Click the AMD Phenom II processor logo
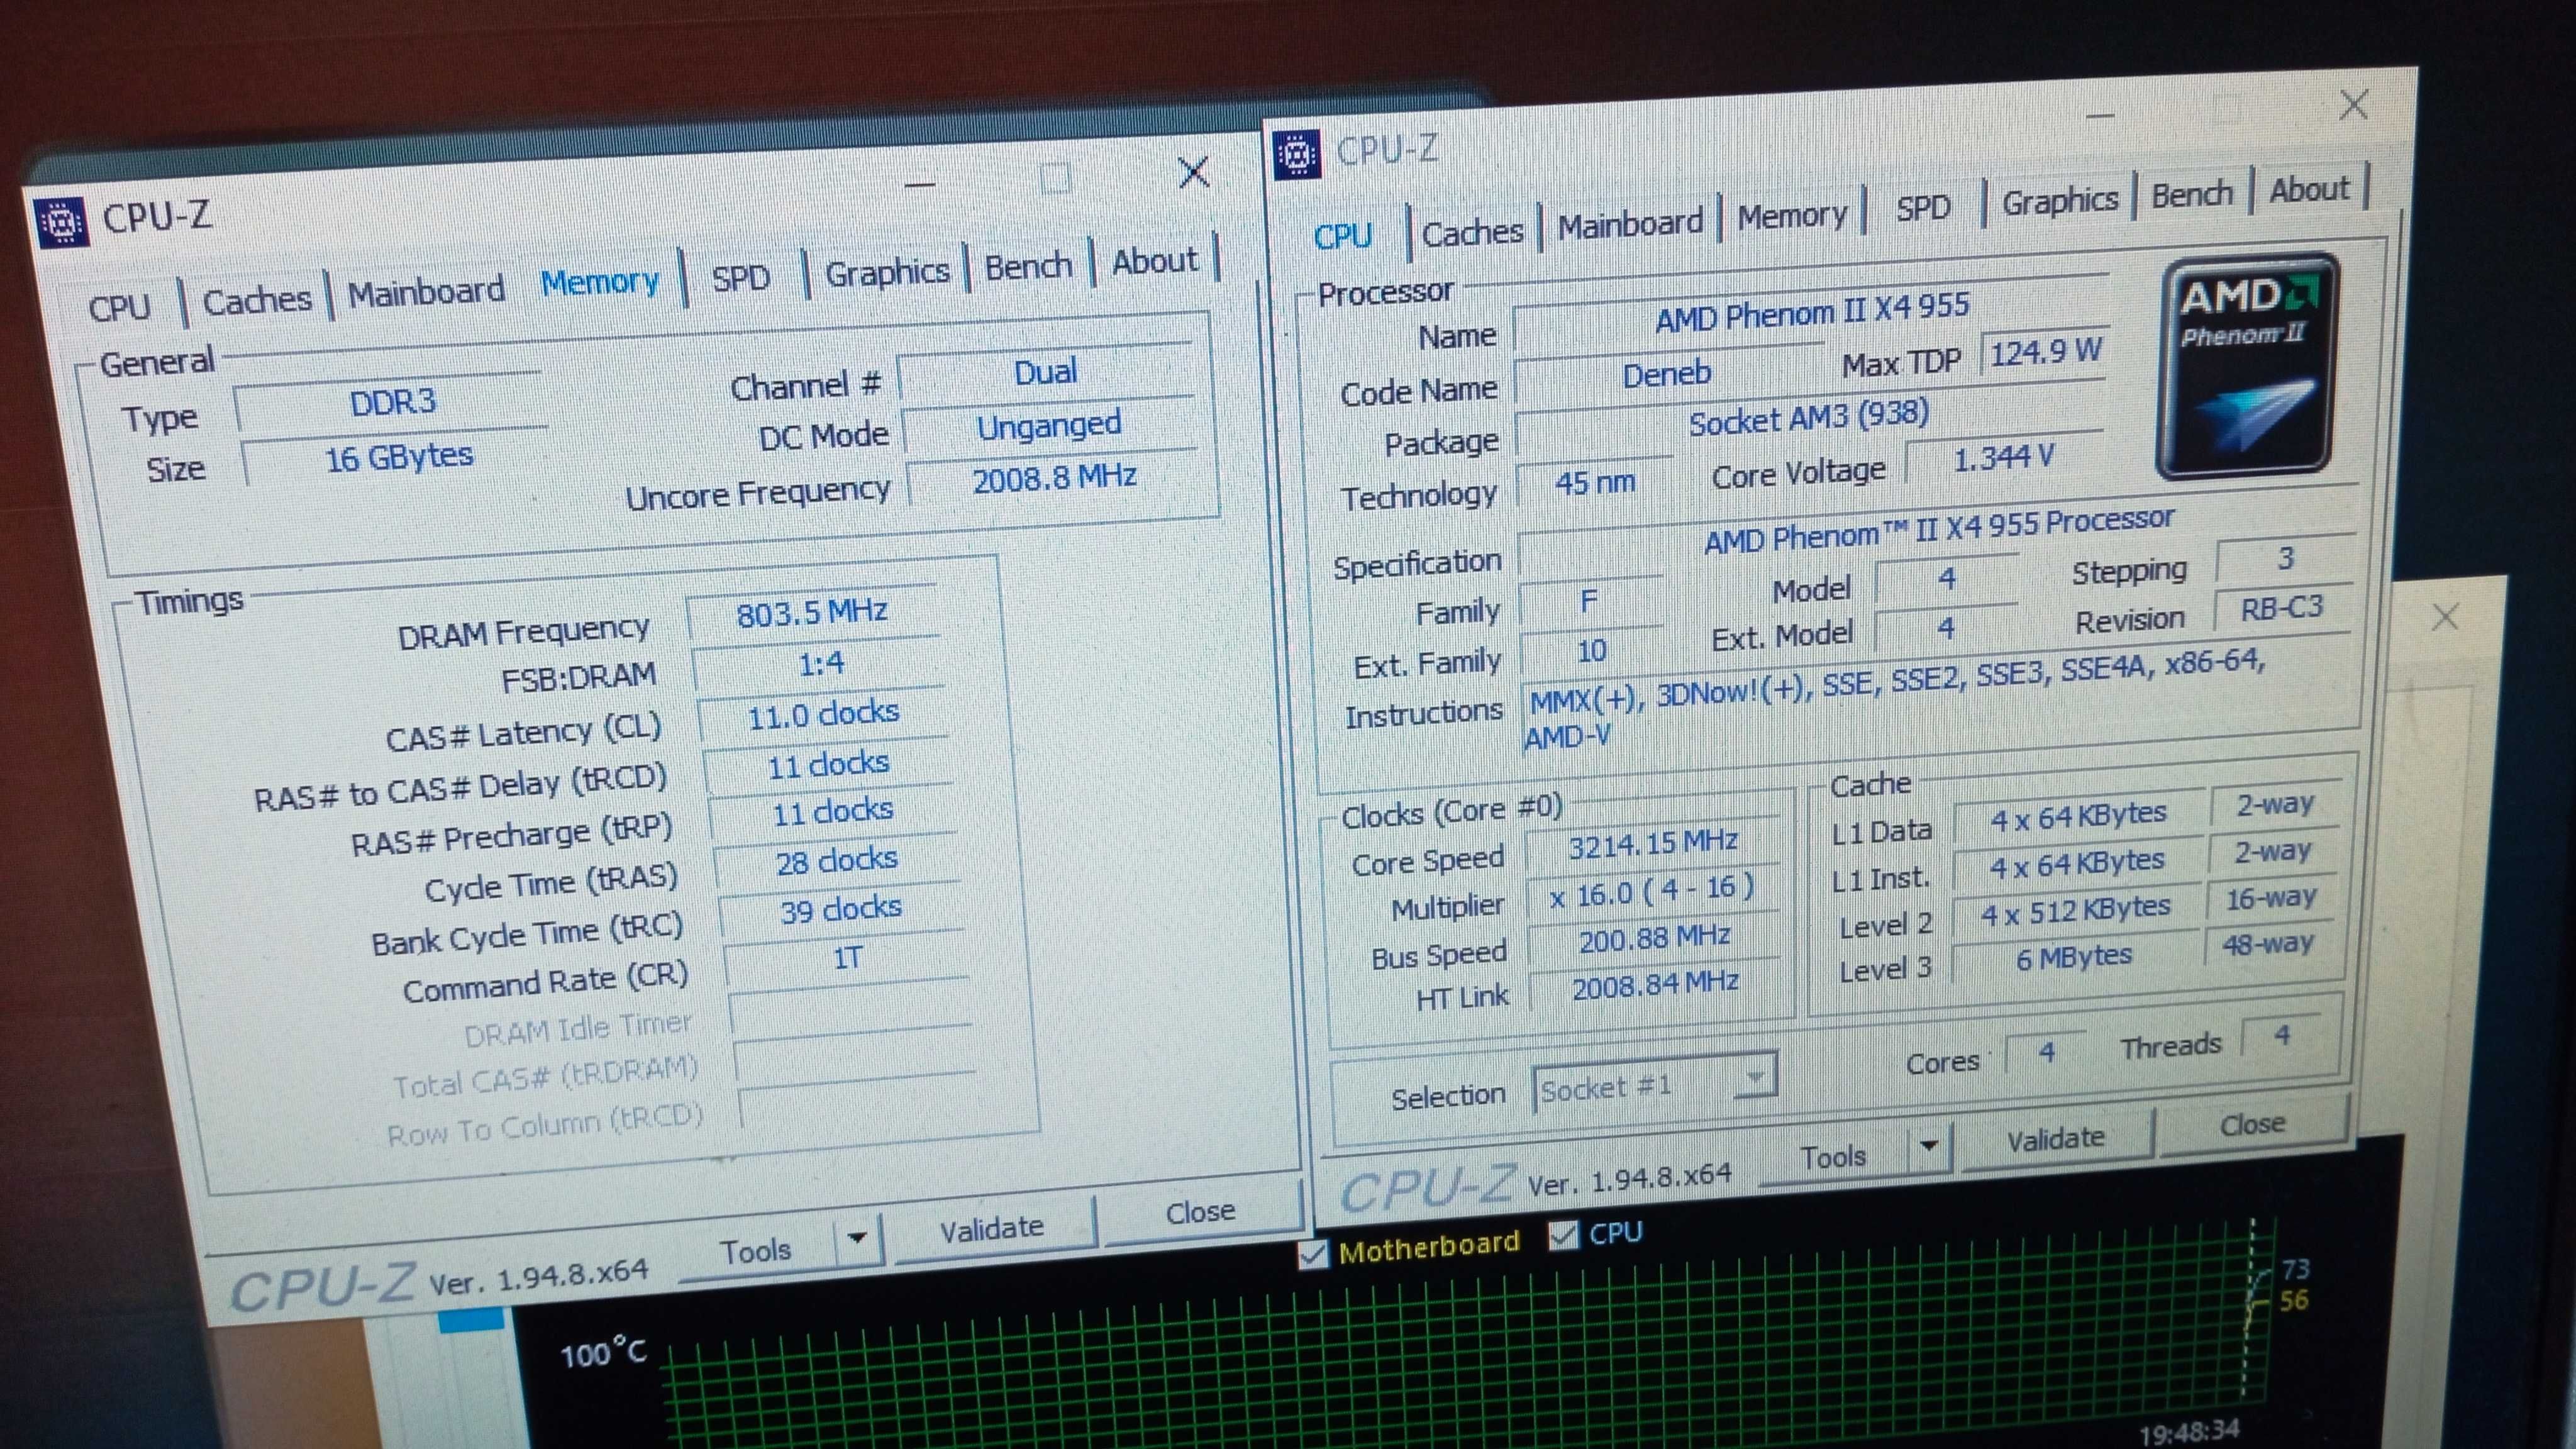Screen dimensions: 2576x1449 point(2247,367)
